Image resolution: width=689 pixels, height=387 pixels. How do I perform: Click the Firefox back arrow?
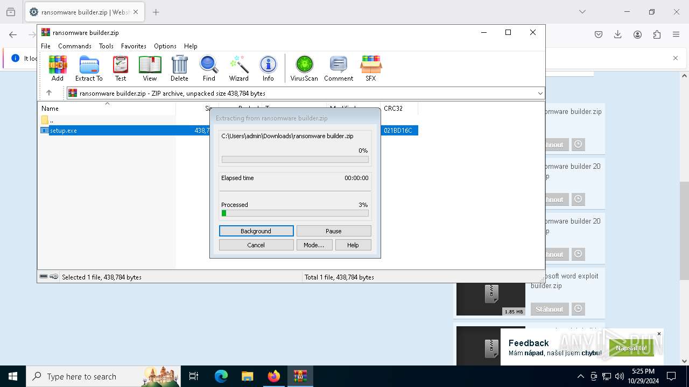coord(13,34)
